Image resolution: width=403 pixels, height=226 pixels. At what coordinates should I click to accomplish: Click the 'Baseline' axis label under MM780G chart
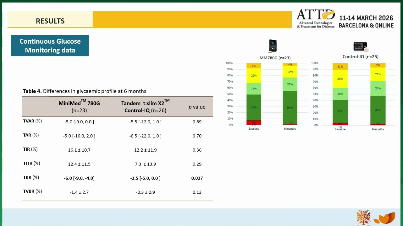point(254,129)
